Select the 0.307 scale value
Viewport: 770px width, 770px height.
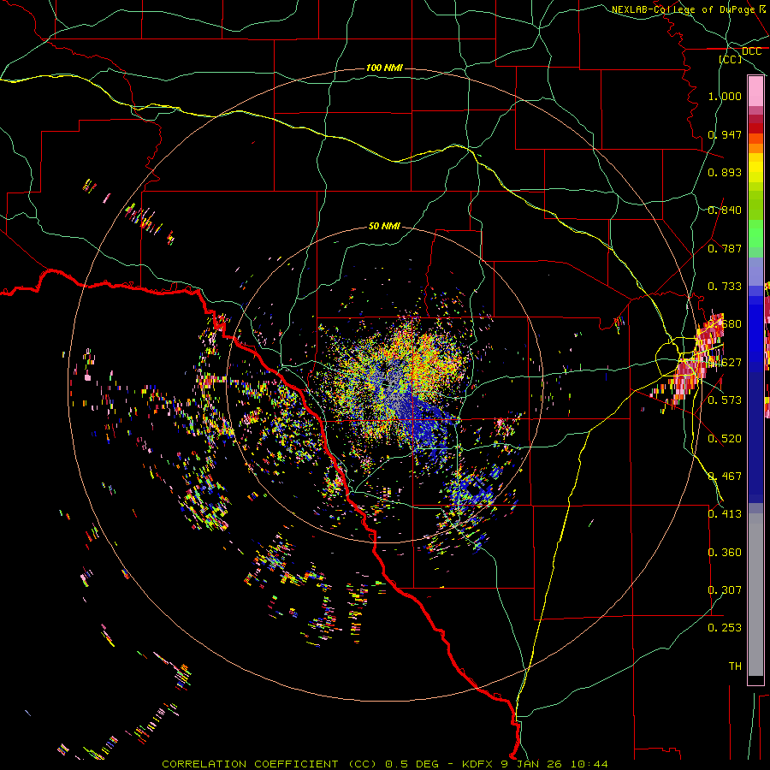pyautogui.click(x=725, y=590)
